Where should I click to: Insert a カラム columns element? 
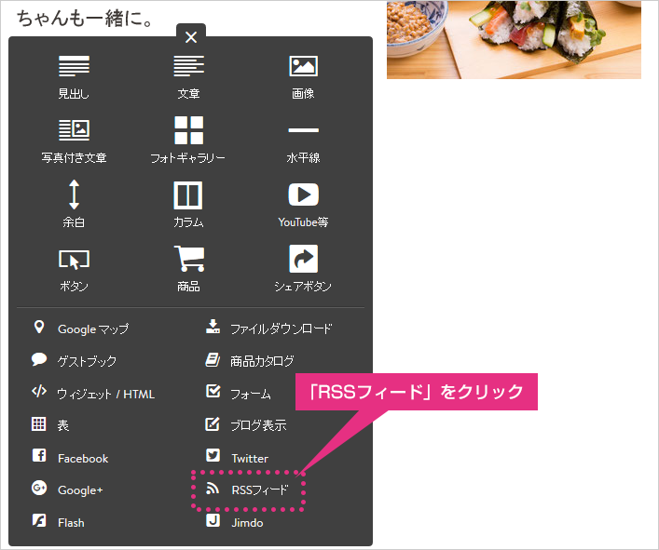click(x=188, y=205)
